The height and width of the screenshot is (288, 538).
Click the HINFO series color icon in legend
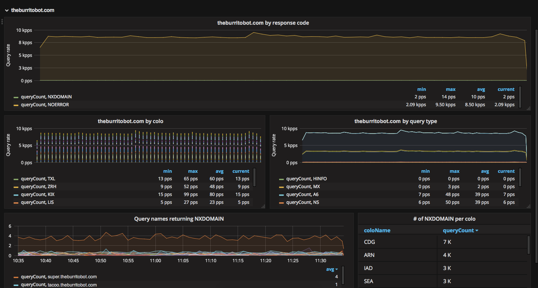281,179
